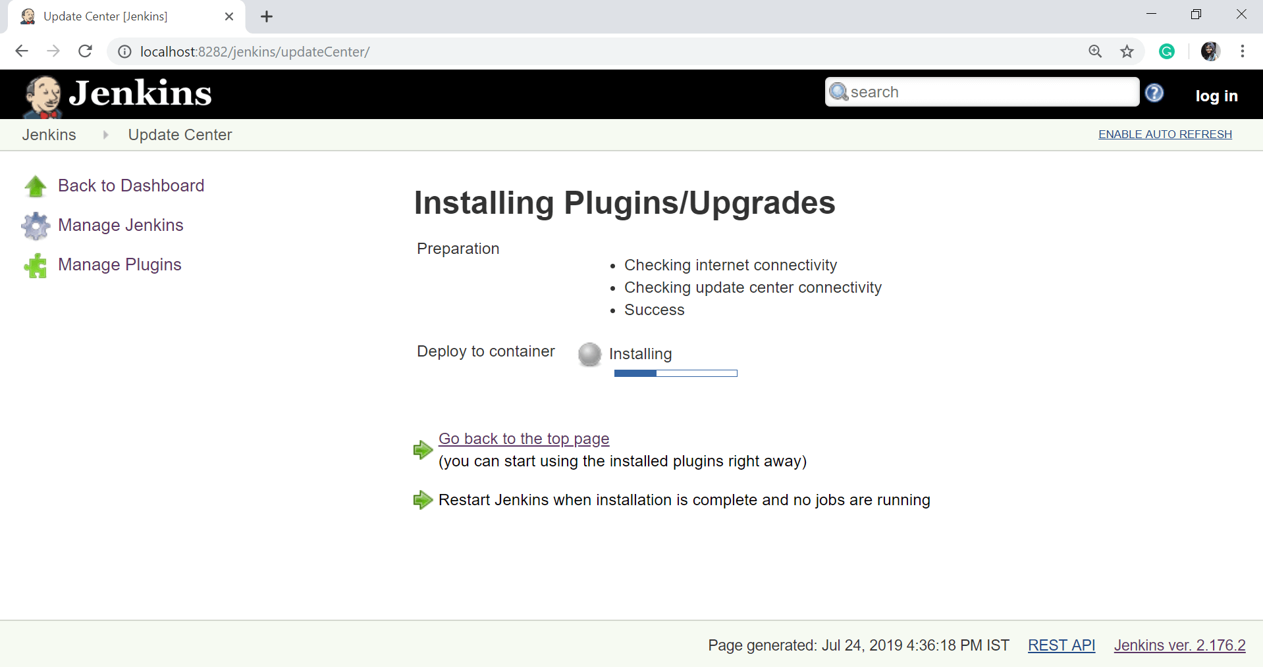Expand the Jenkins breadcrumb arrow
Image resolution: width=1263 pixels, height=667 pixels.
coord(105,135)
